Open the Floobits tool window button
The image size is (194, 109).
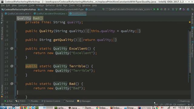[x=33, y=101]
